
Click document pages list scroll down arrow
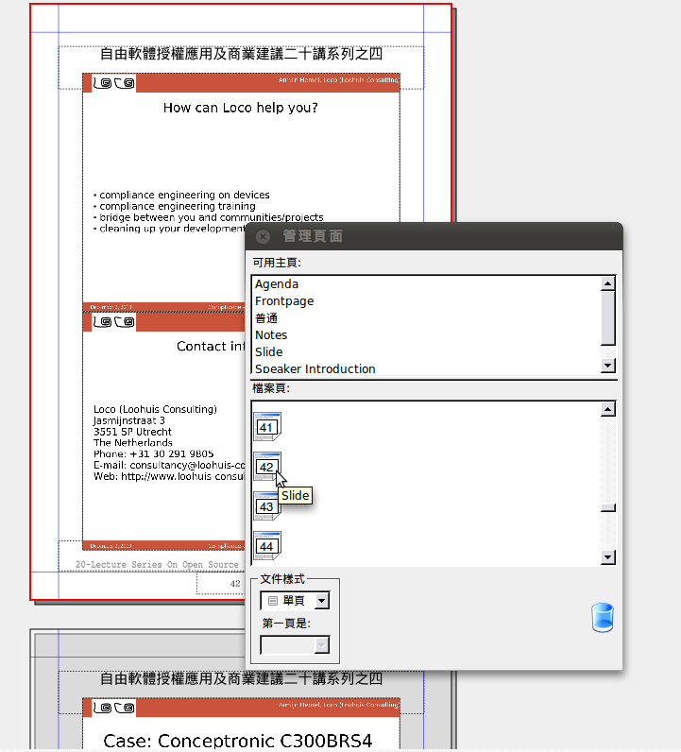tap(608, 557)
